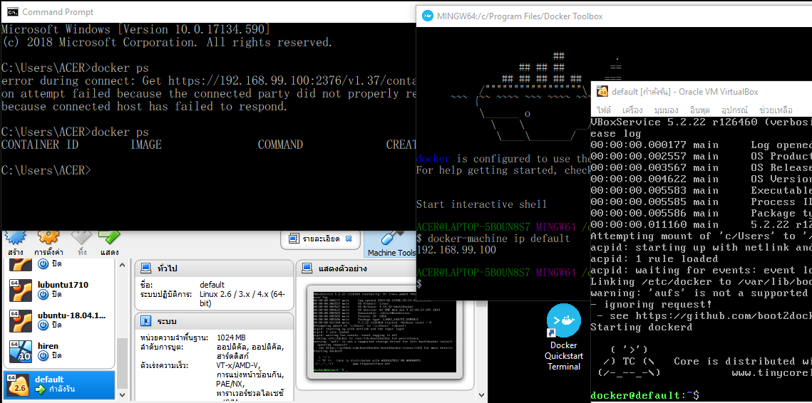Open the Docker Quickstart Terminal desktop shortcut

563,336
